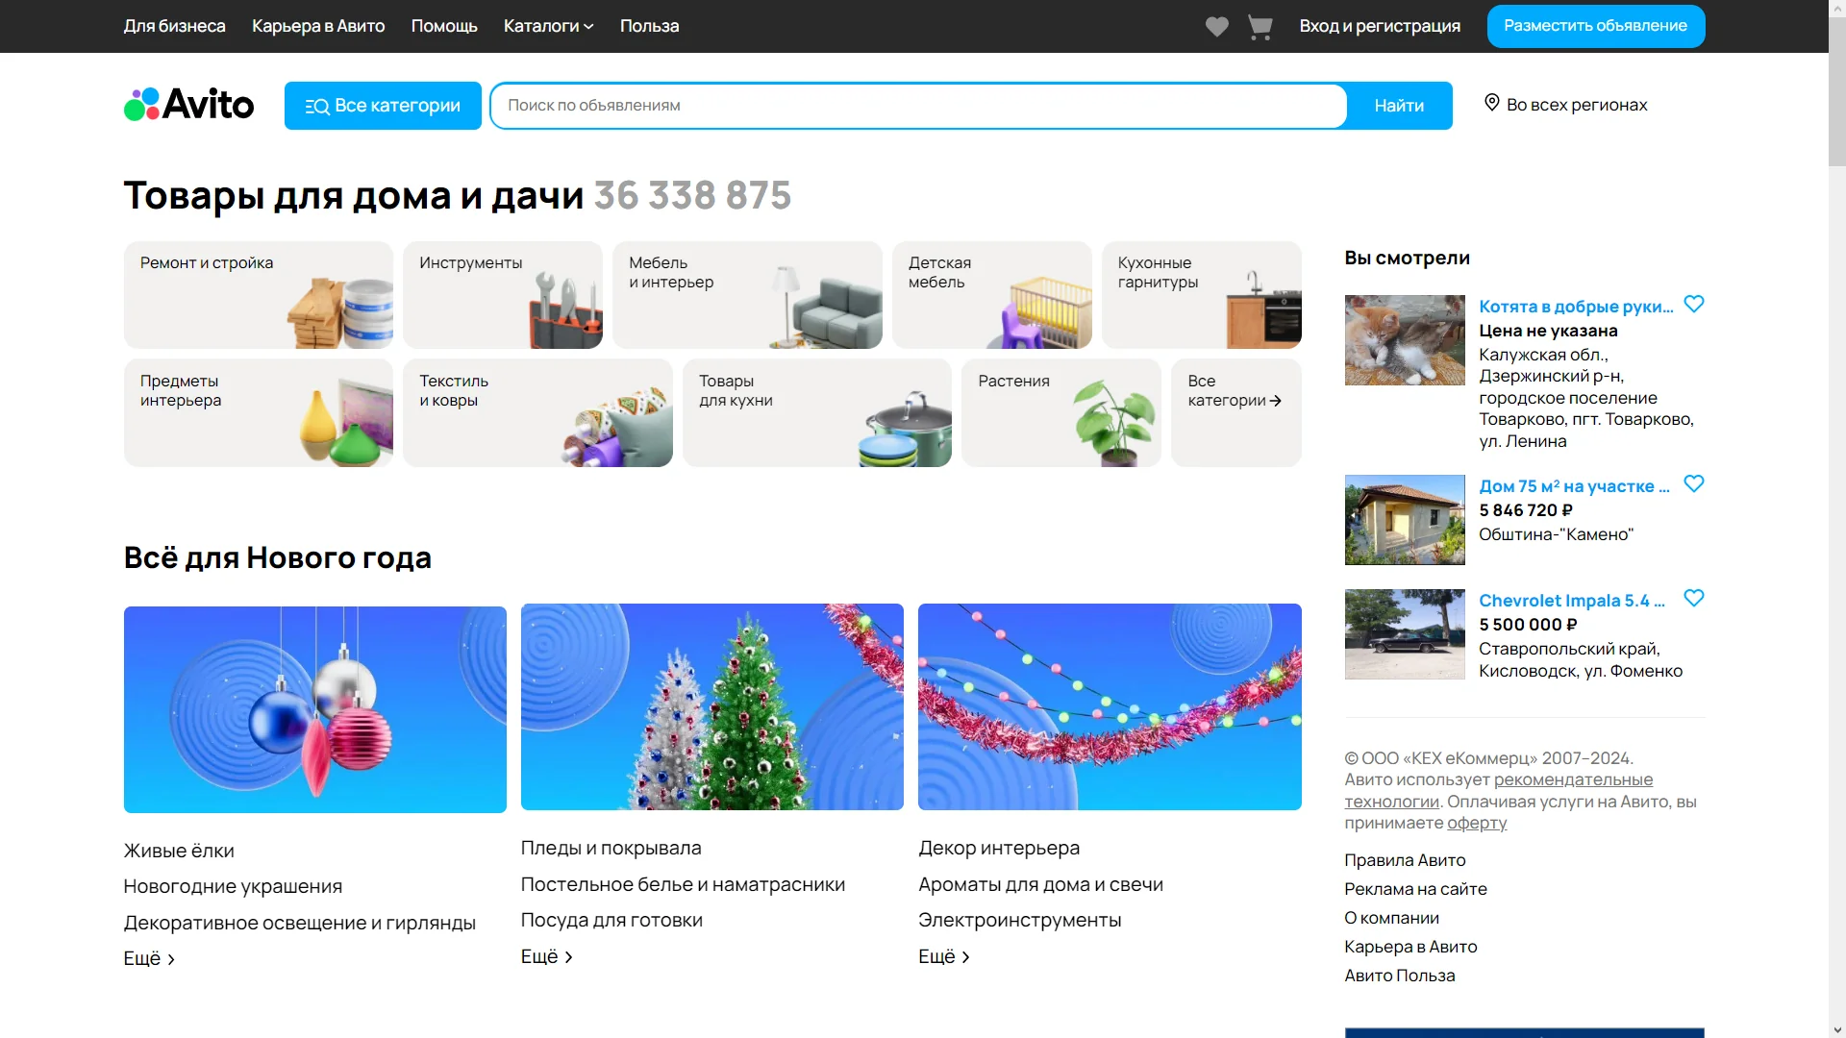Open the Инструменты category tile
This screenshot has width=1846, height=1038.
(x=502, y=294)
